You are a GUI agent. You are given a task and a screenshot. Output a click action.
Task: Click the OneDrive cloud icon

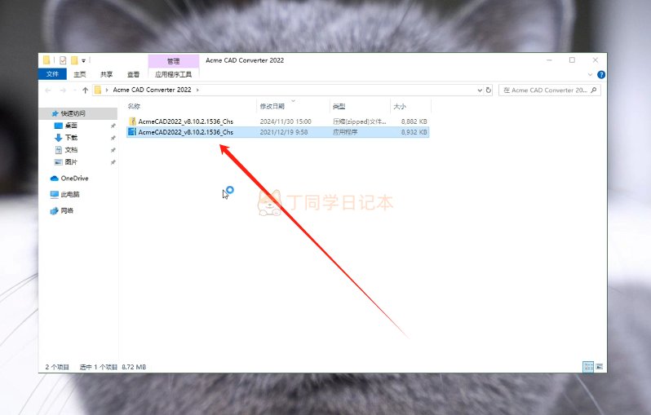(55, 179)
